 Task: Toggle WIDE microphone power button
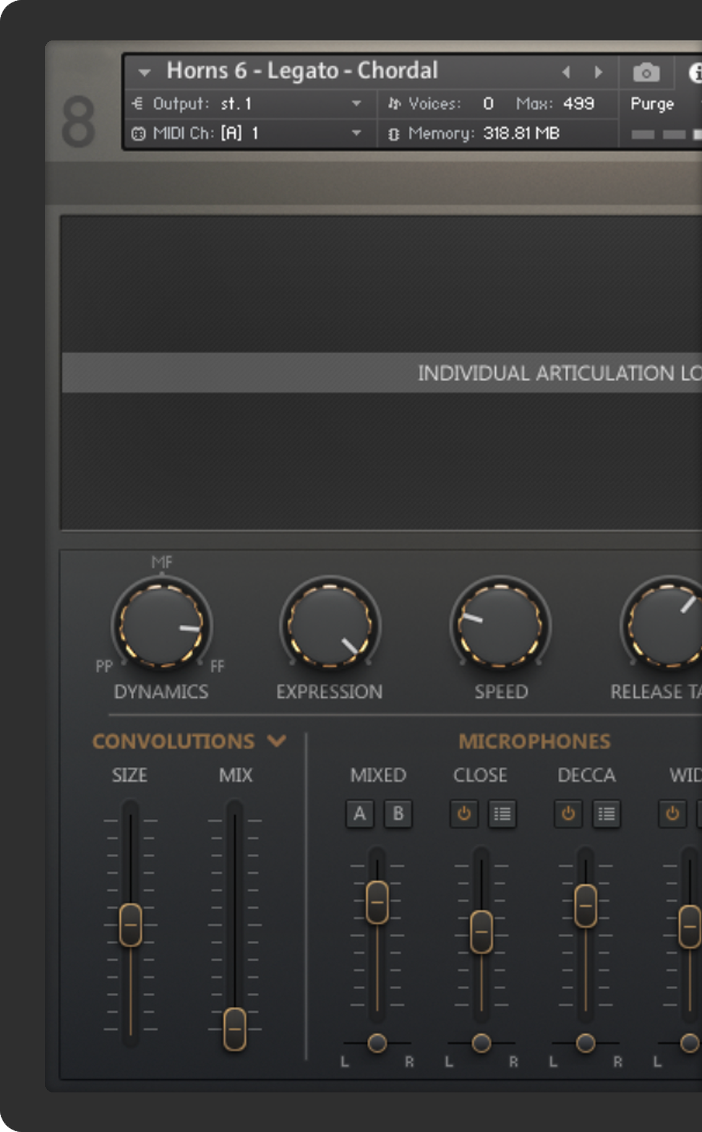tap(672, 814)
